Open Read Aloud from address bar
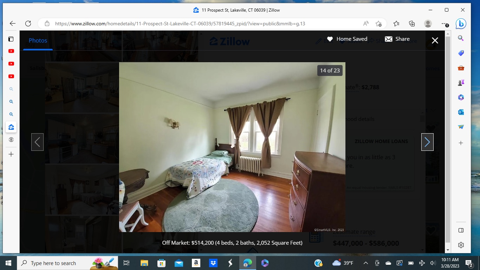The image size is (480, 270). 366,24
